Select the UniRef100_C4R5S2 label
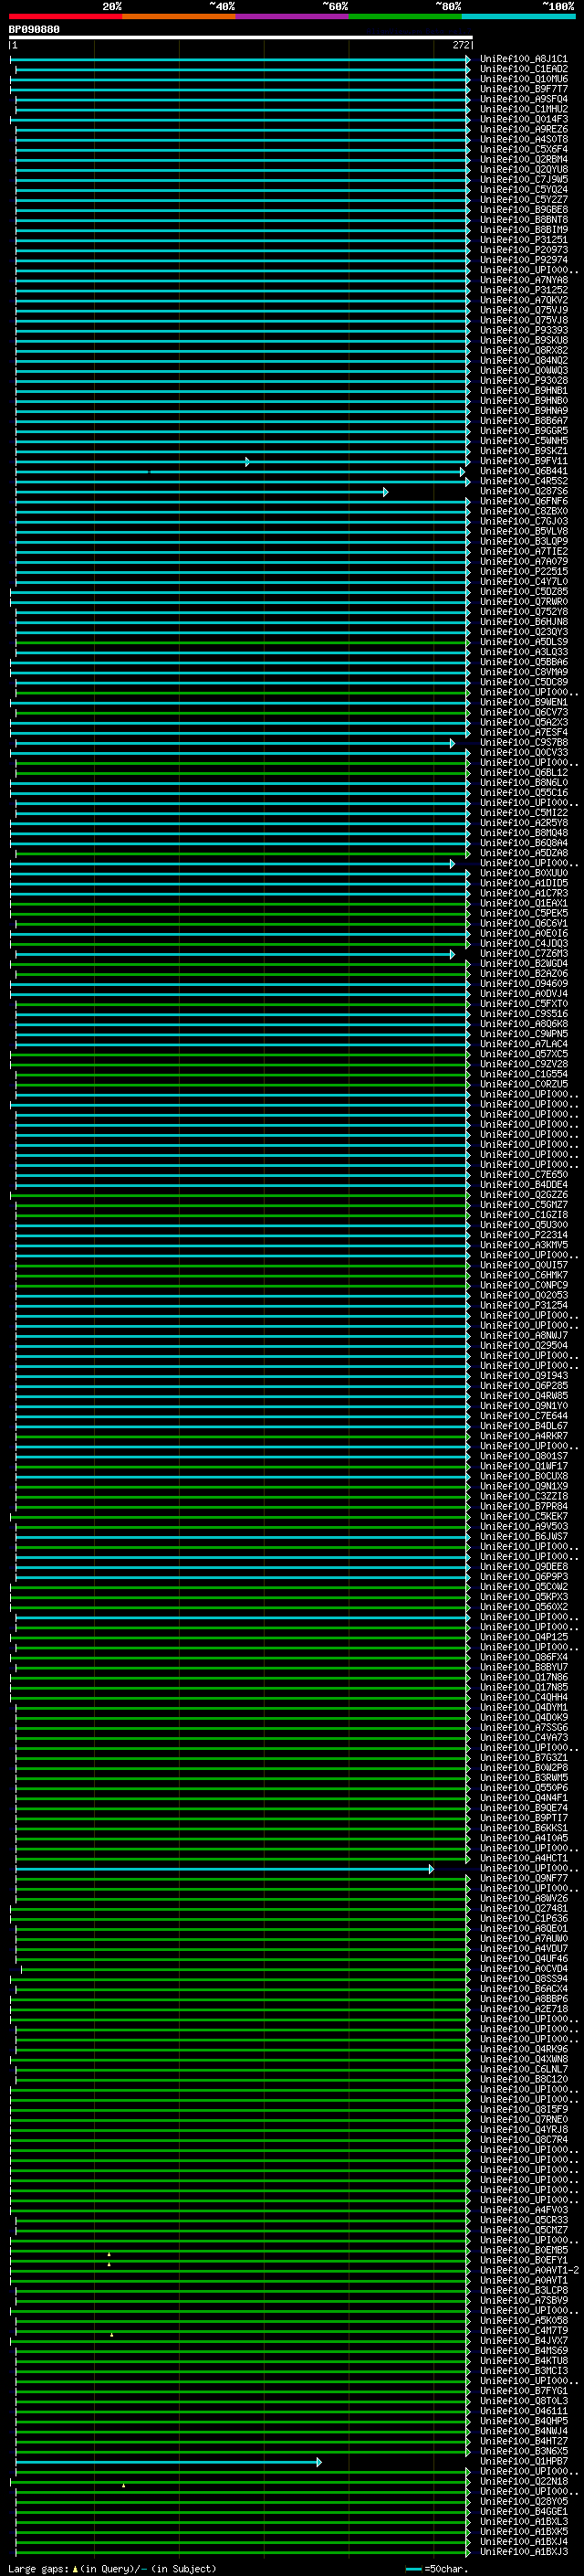The width and height of the screenshot is (584, 2576). click(523, 481)
